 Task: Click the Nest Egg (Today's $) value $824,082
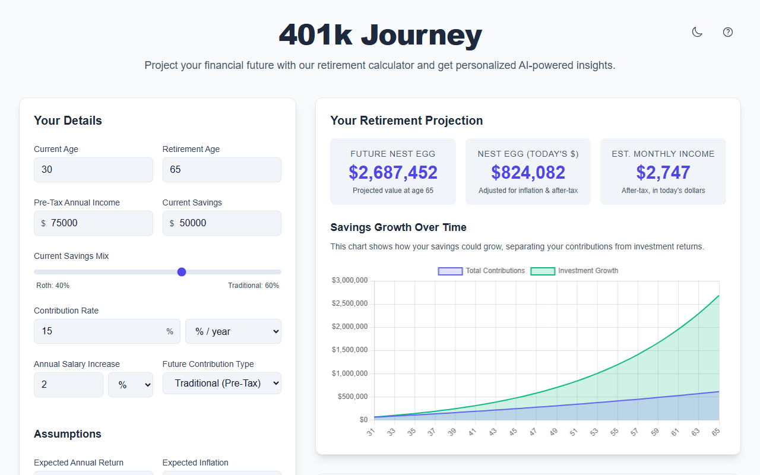(528, 172)
